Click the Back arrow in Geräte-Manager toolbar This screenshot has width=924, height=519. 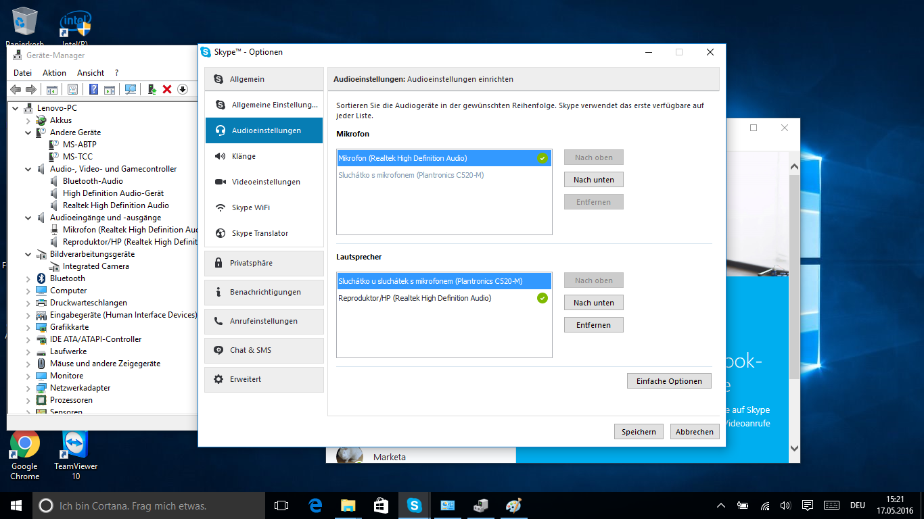[x=15, y=89]
